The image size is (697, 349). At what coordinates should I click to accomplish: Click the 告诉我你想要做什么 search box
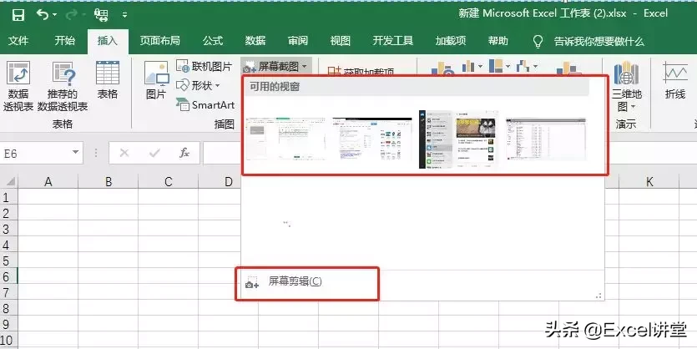tap(599, 42)
